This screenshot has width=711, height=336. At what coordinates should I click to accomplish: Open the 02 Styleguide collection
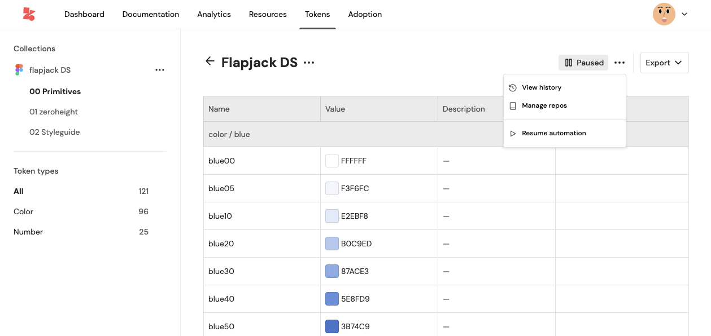point(55,132)
